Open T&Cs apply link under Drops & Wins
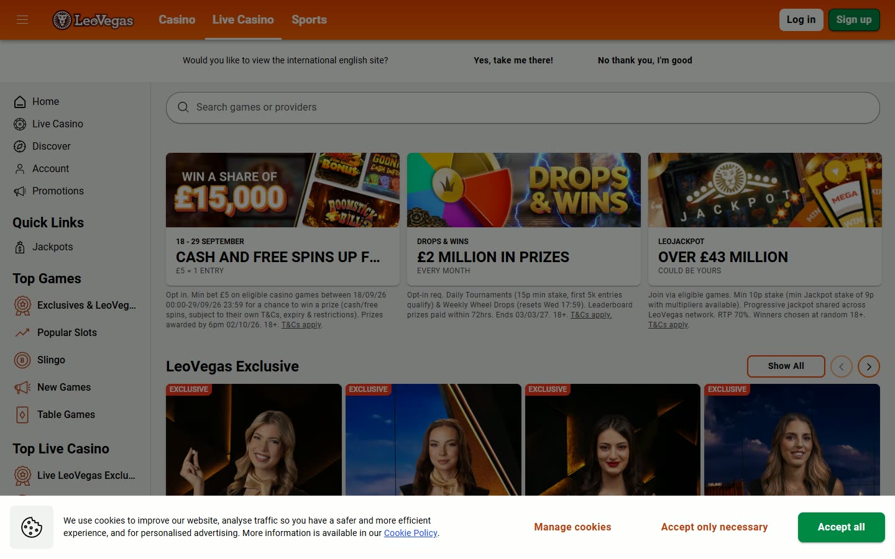The height and width of the screenshot is (559, 895). 591,315
